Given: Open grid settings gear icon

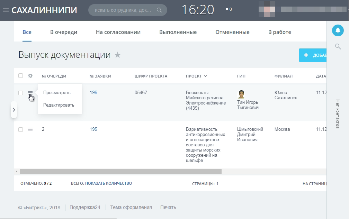Looking at the screenshot, I should pyautogui.click(x=30, y=76).
